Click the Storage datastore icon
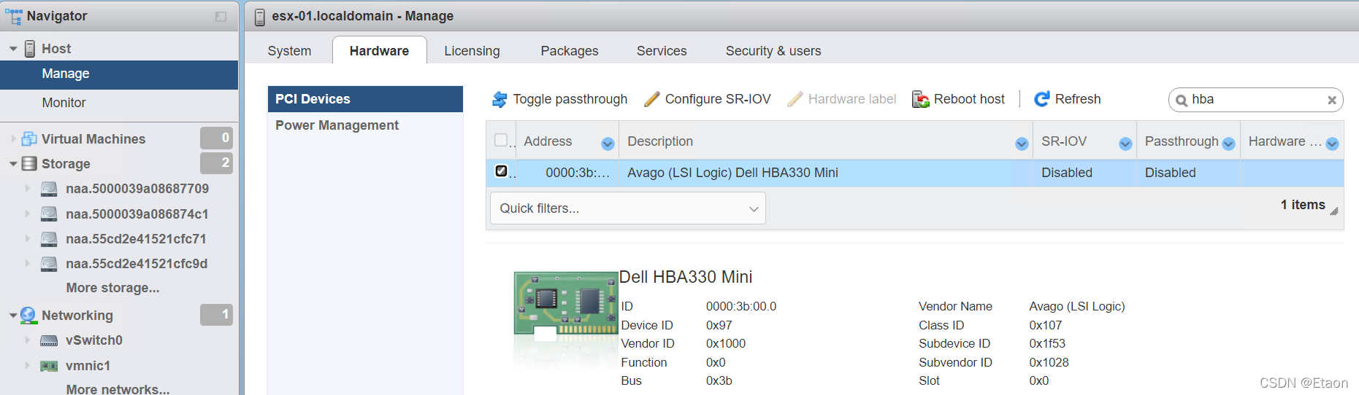Image resolution: width=1359 pixels, height=395 pixels. (x=29, y=163)
